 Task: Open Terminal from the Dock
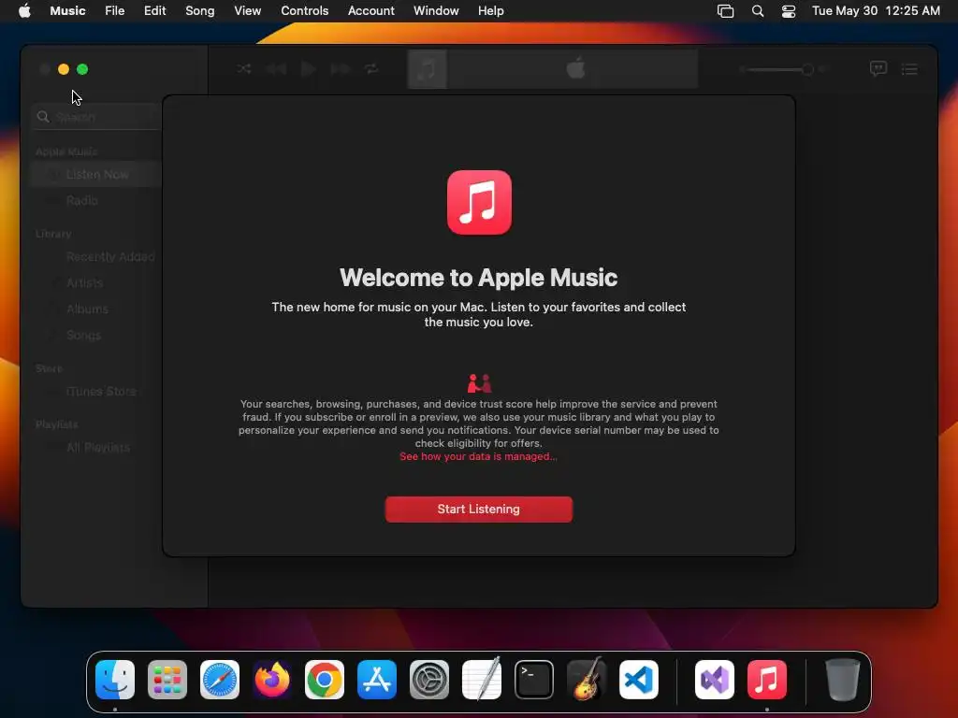(x=534, y=680)
